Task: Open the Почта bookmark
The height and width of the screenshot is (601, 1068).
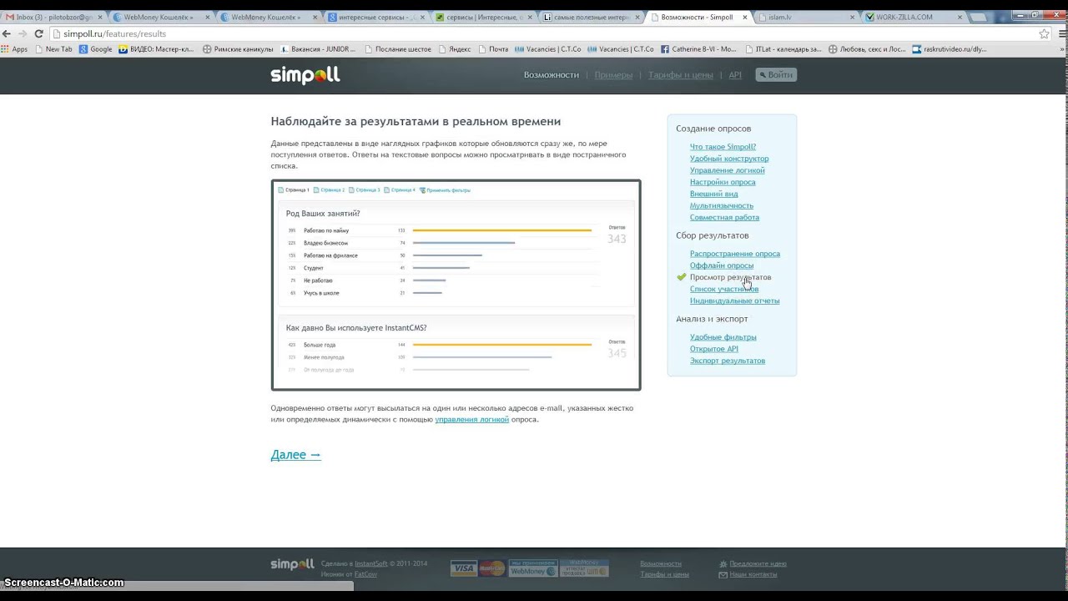Action: pyautogui.click(x=493, y=49)
